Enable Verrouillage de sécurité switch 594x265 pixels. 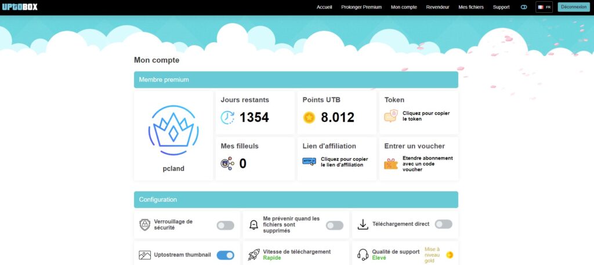(225, 225)
